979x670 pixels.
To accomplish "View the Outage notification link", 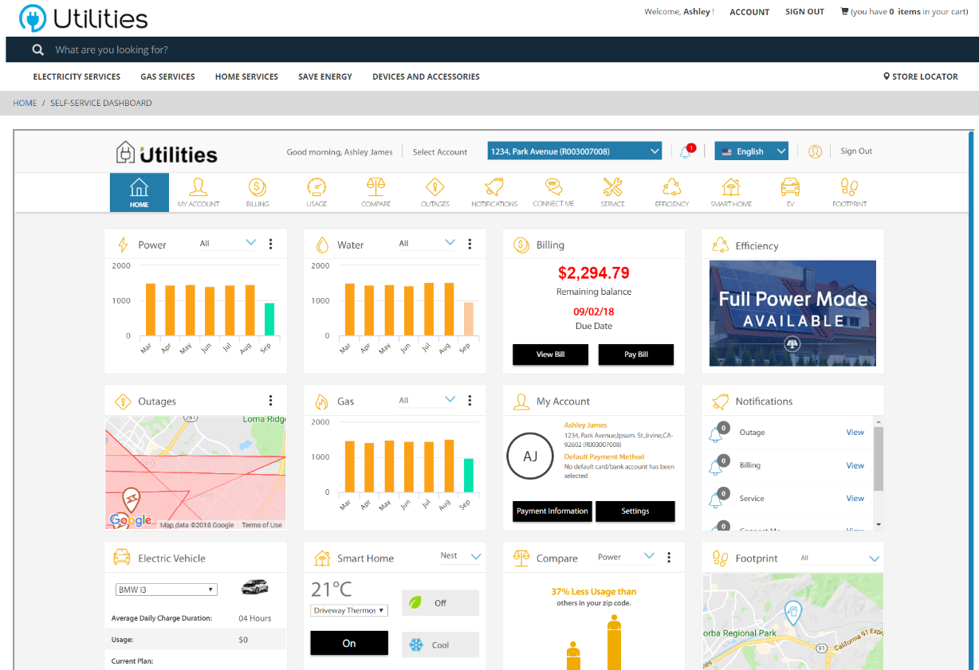I will click(x=855, y=433).
